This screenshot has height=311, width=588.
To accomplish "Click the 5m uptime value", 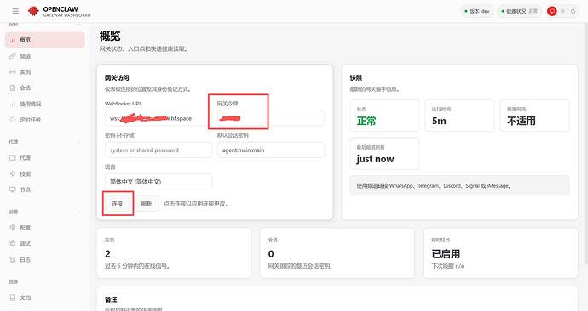I will [x=439, y=121].
